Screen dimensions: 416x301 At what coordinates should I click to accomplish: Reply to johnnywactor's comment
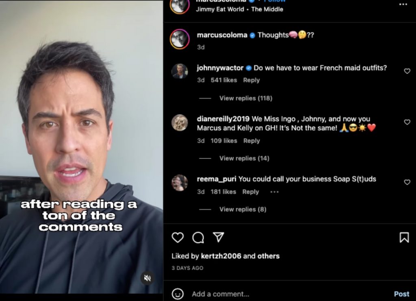pyautogui.click(x=251, y=80)
